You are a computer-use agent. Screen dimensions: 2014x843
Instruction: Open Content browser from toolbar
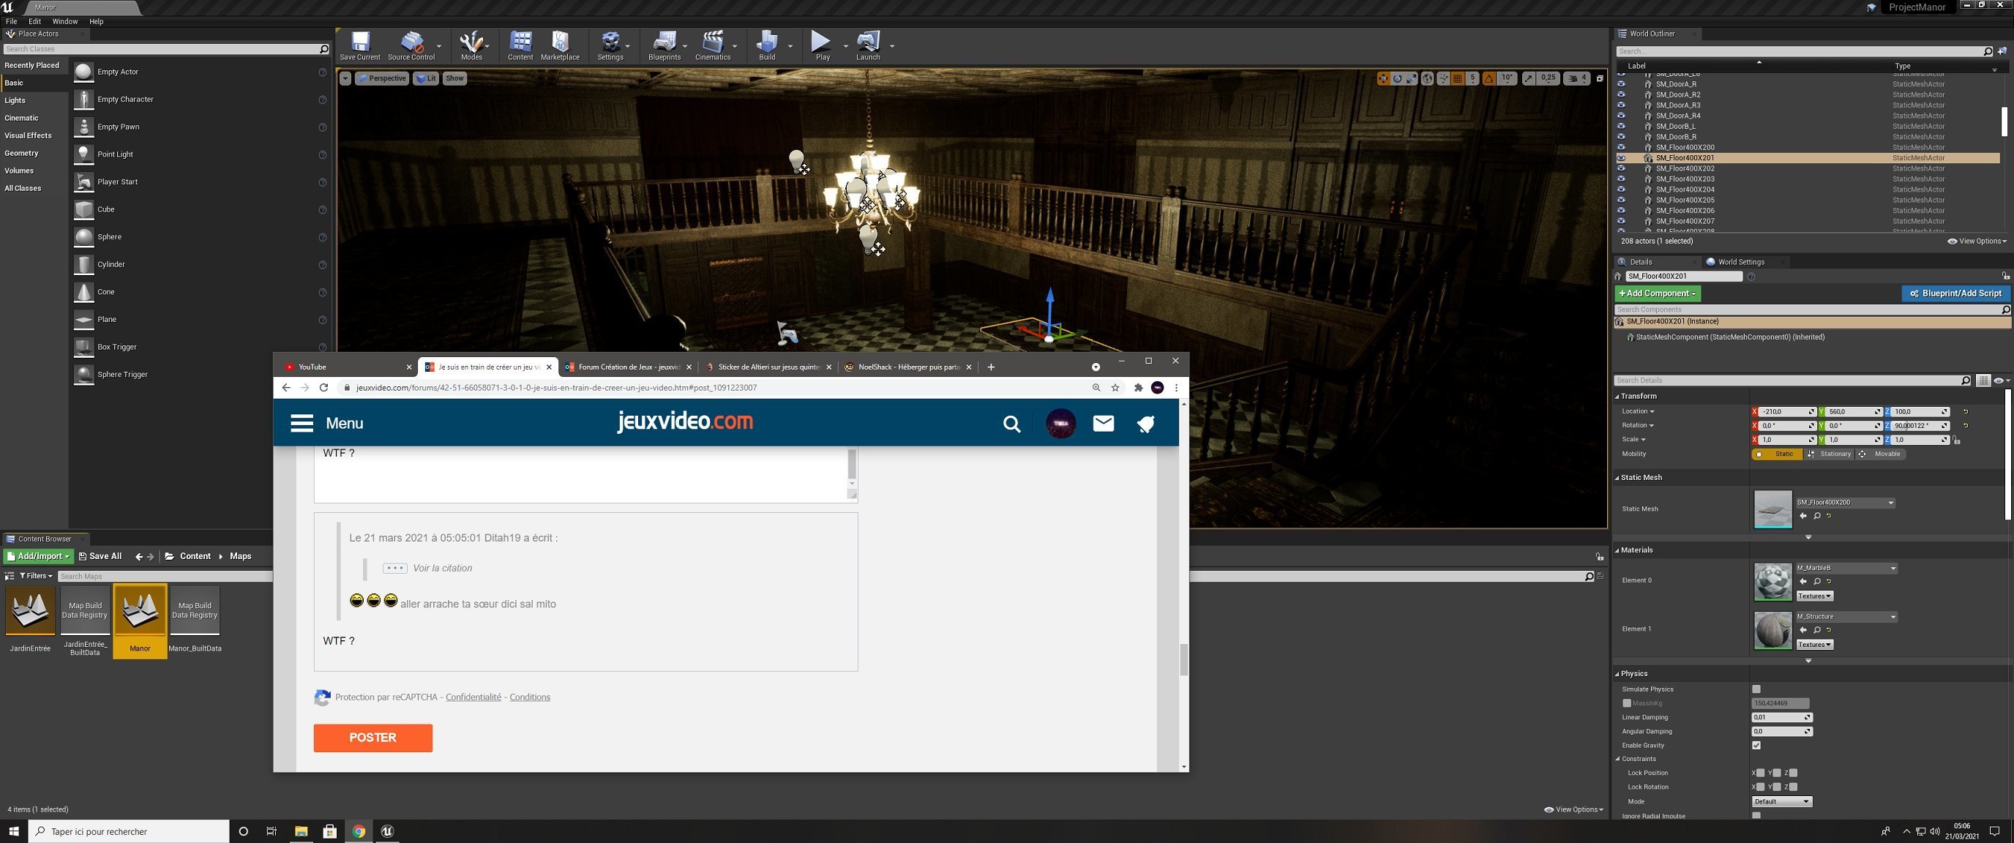click(520, 45)
